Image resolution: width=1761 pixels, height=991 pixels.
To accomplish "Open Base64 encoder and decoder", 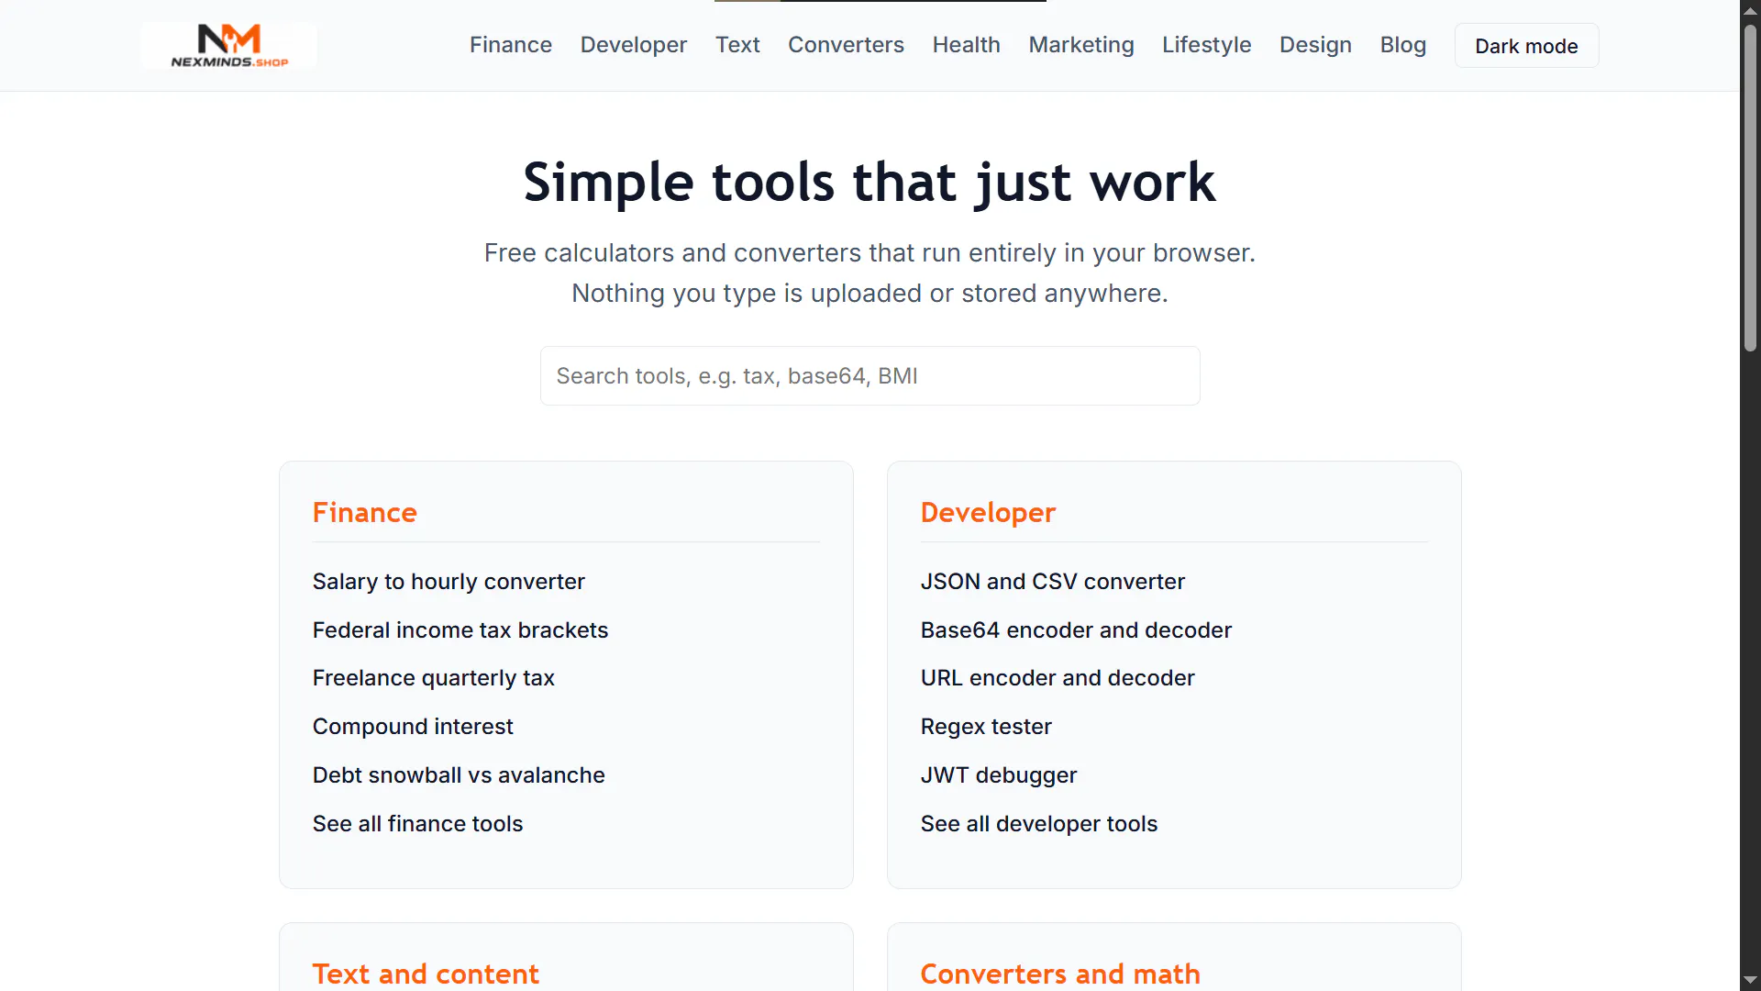I will [x=1076, y=630].
